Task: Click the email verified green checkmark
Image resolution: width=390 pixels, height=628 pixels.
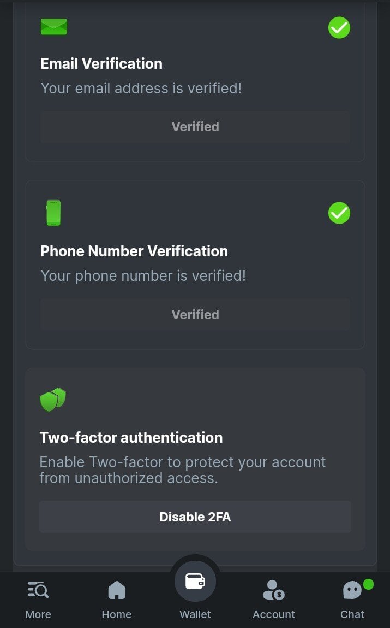Action: (x=339, y=27)
